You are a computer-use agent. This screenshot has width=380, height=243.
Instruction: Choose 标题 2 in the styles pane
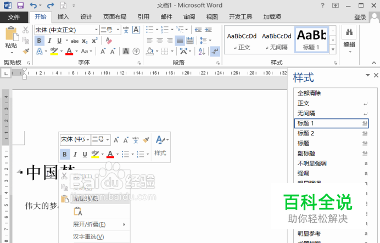[331, 133]
